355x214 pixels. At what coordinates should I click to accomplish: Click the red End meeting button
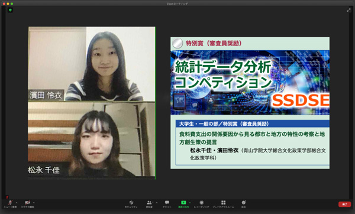(x=344, y=205)
